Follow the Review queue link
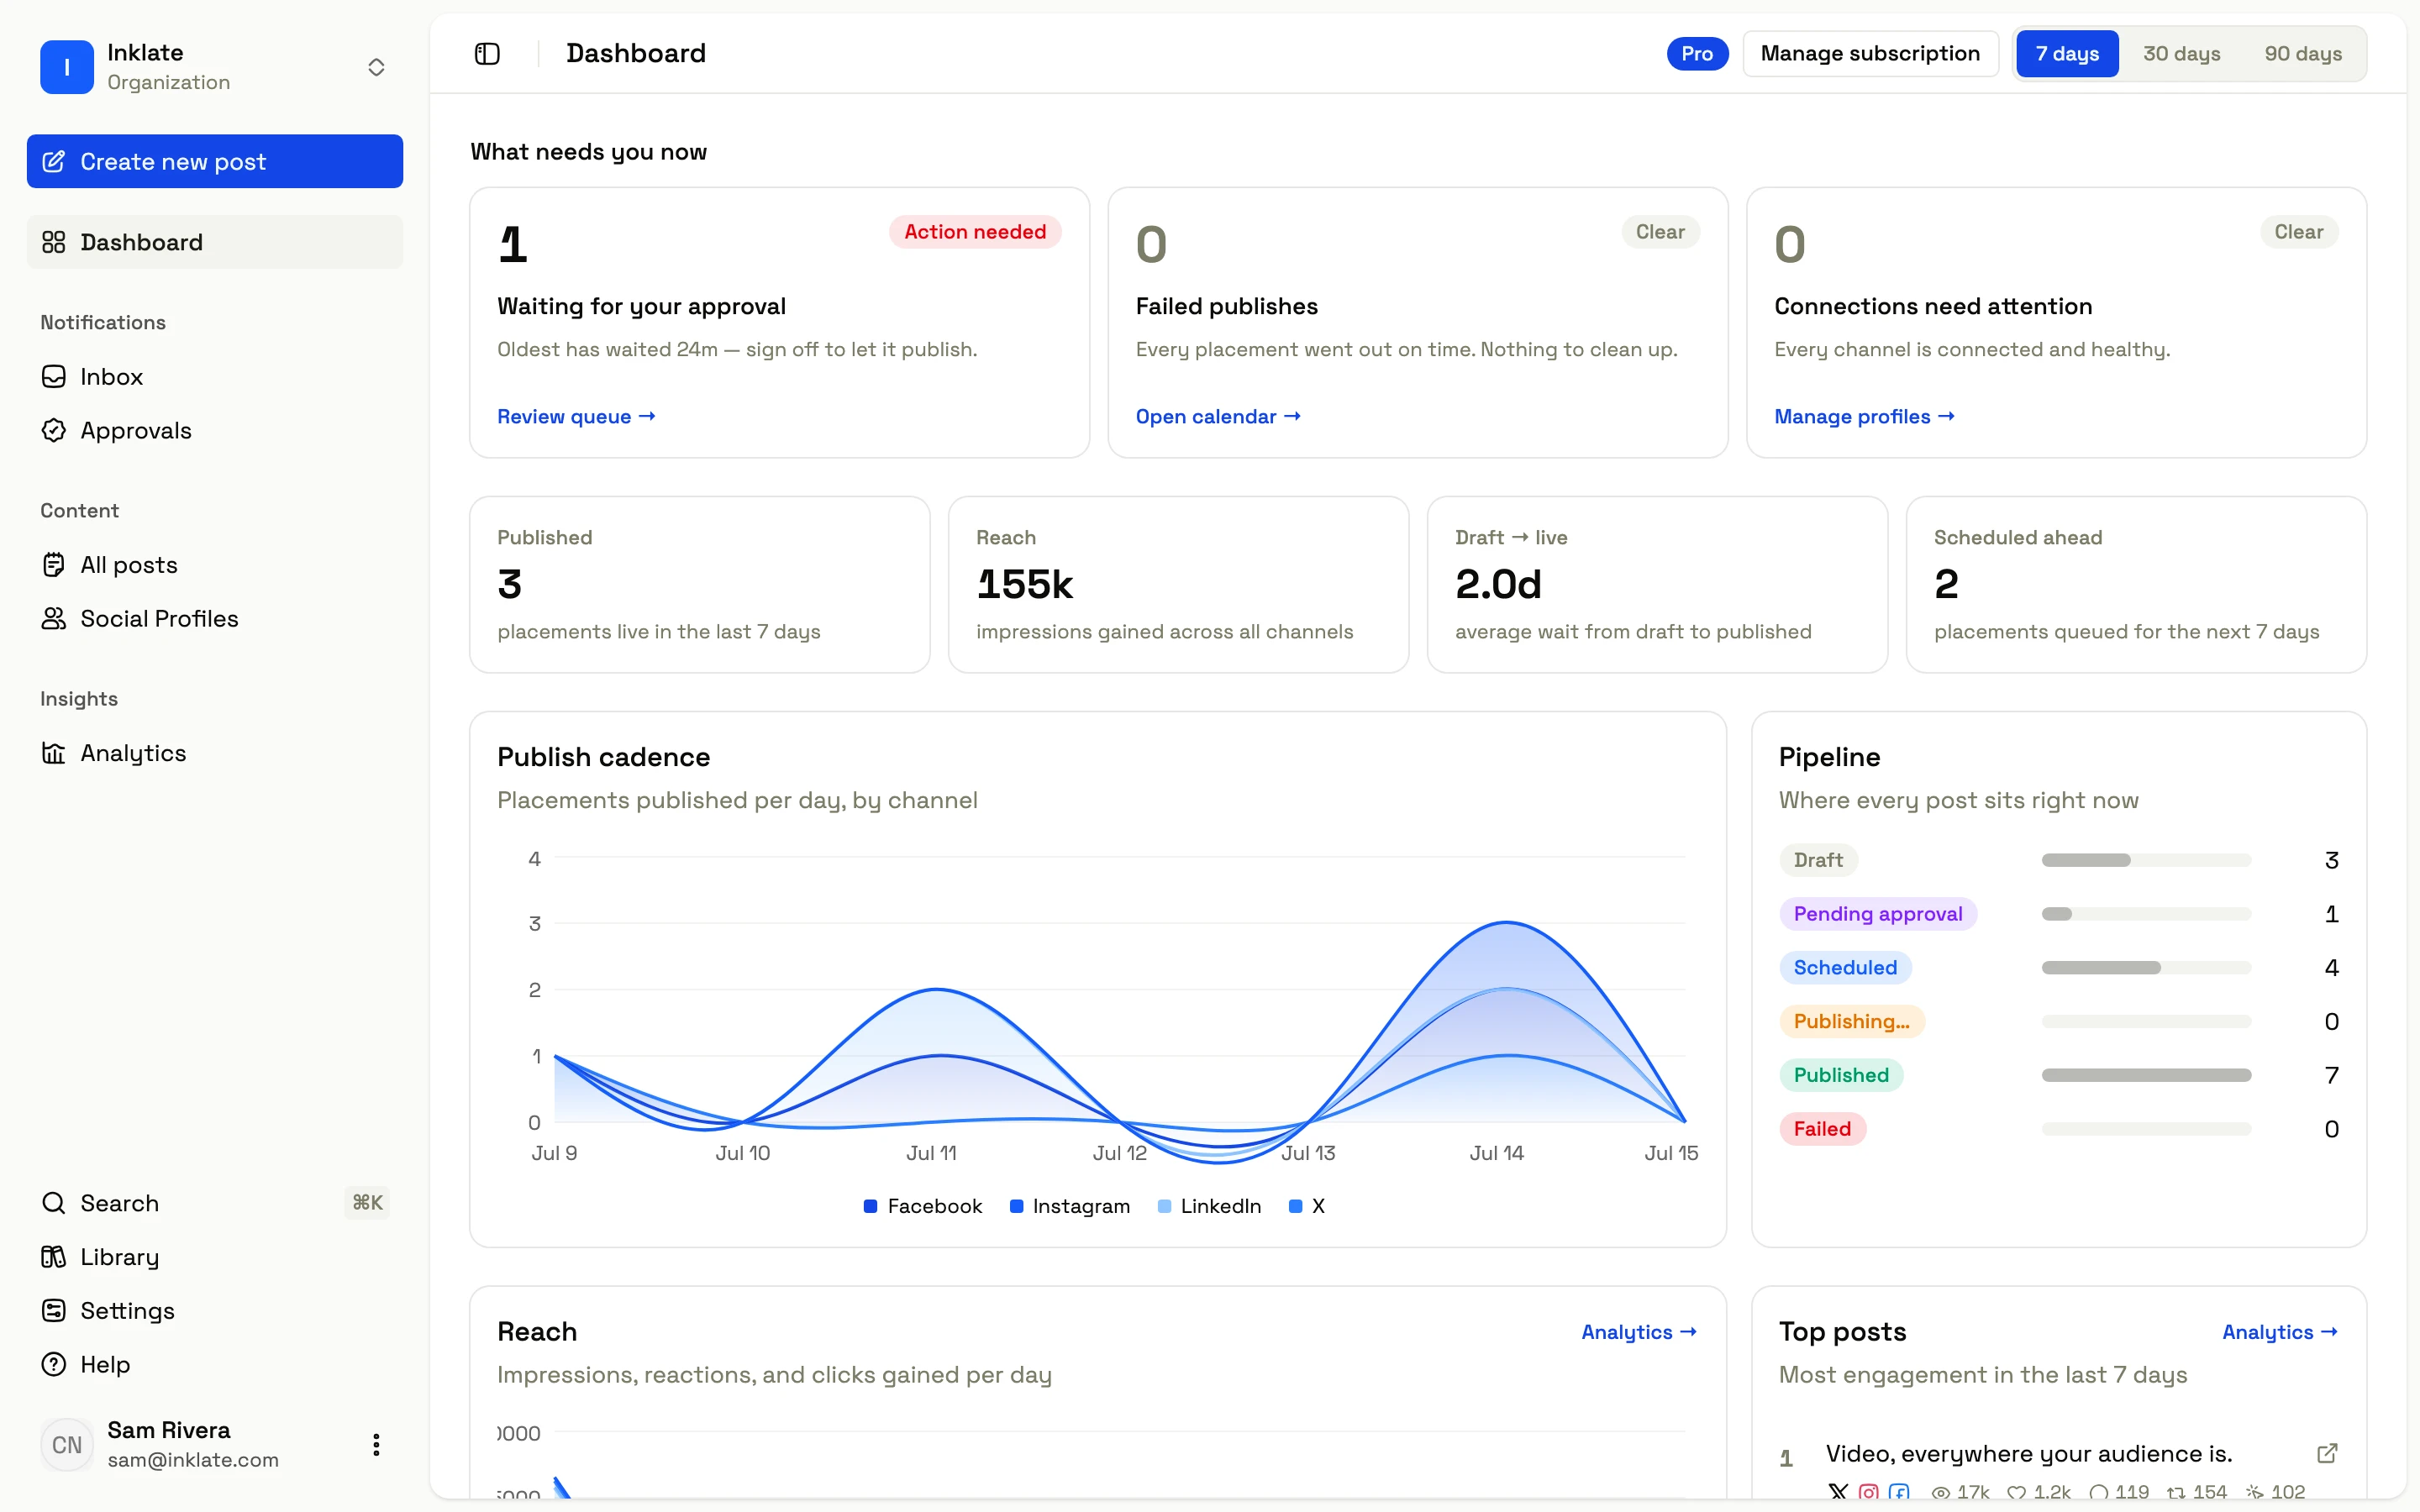Image resolution: width=2420 pixels, height=1512 pixels. [x=576, y=416]
